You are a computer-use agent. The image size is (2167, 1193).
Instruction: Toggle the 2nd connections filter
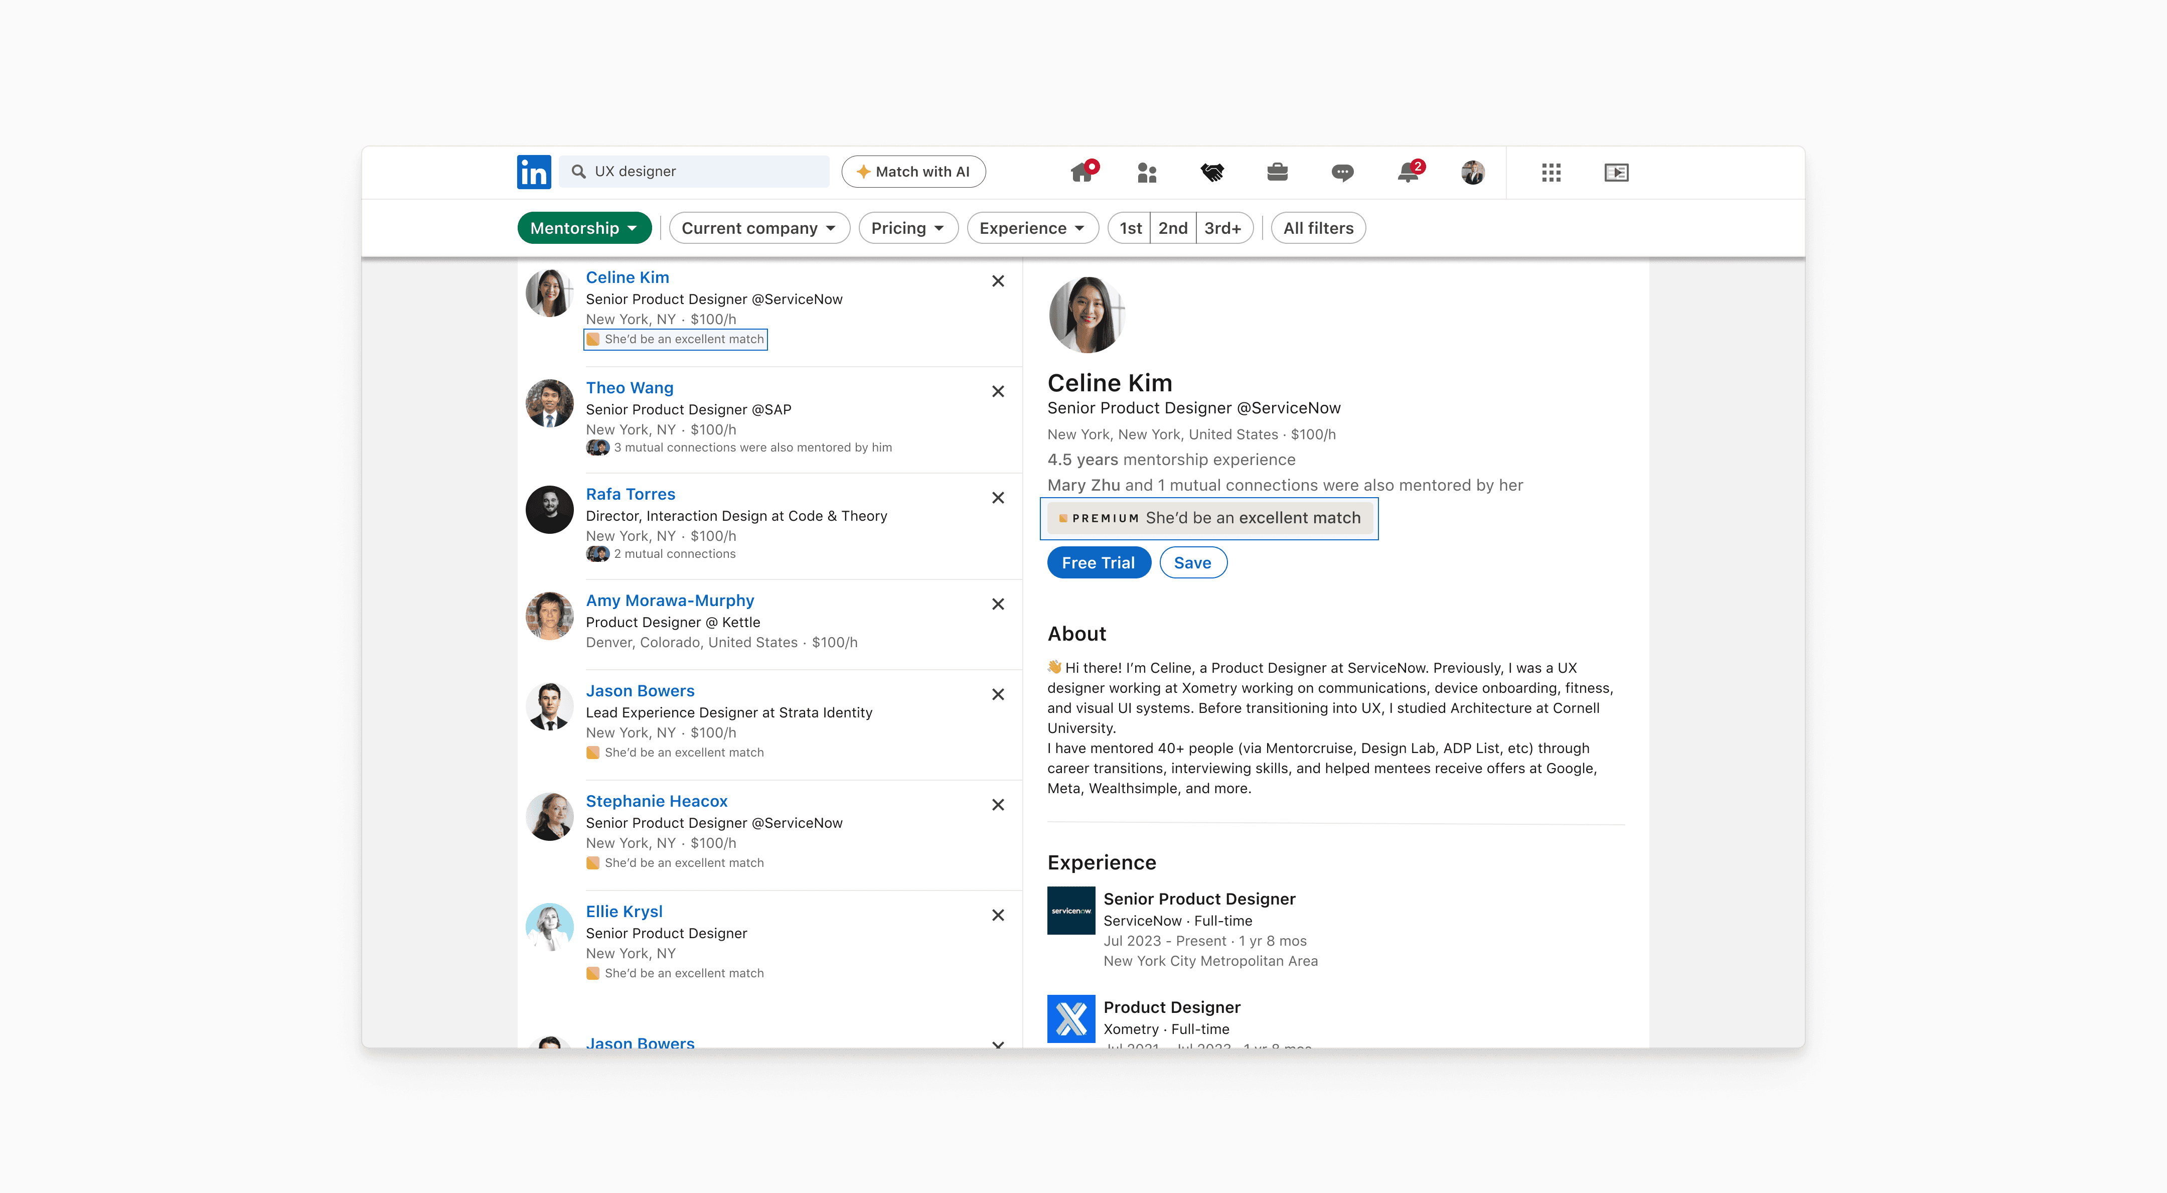(x=1173, y=228)
